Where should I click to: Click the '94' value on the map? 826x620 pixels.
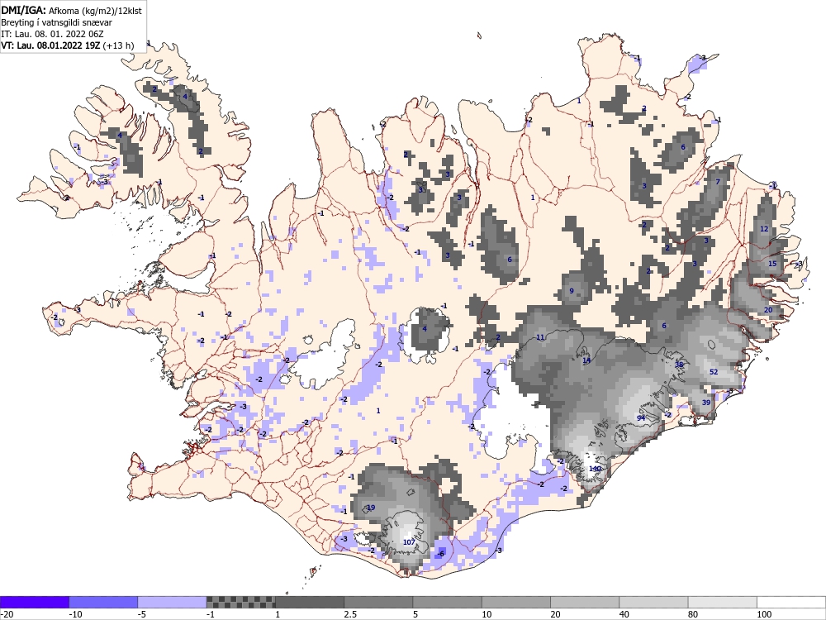641,418
